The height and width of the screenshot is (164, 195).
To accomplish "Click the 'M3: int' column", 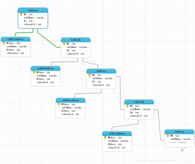I will pos(96,75).
